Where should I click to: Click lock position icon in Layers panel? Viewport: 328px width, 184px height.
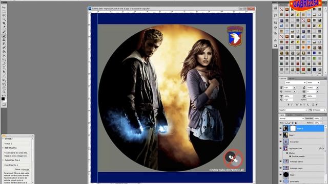(293, 123)
